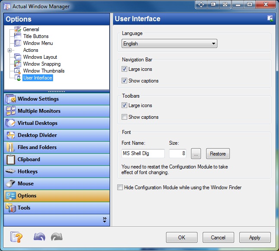The height and width of the screenshot is (251, 279).
Task: Select Title Buttons in the options tree
Action: pyautogui.click(x=36, y=36)
